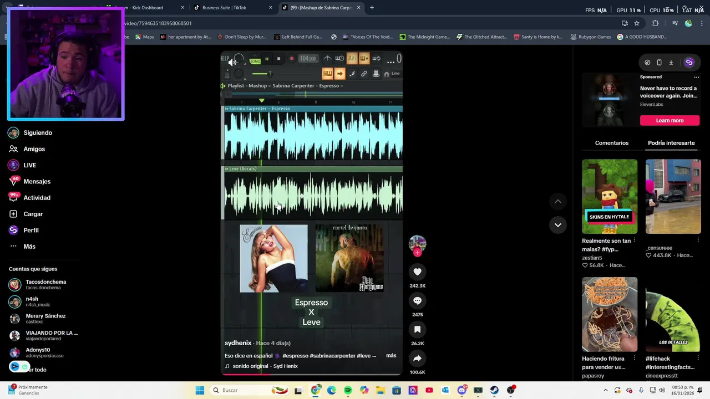Screen dimensions: 710x399
Task: Expand the video description with más
Action: pyautogui.click(x=391, y=355)
